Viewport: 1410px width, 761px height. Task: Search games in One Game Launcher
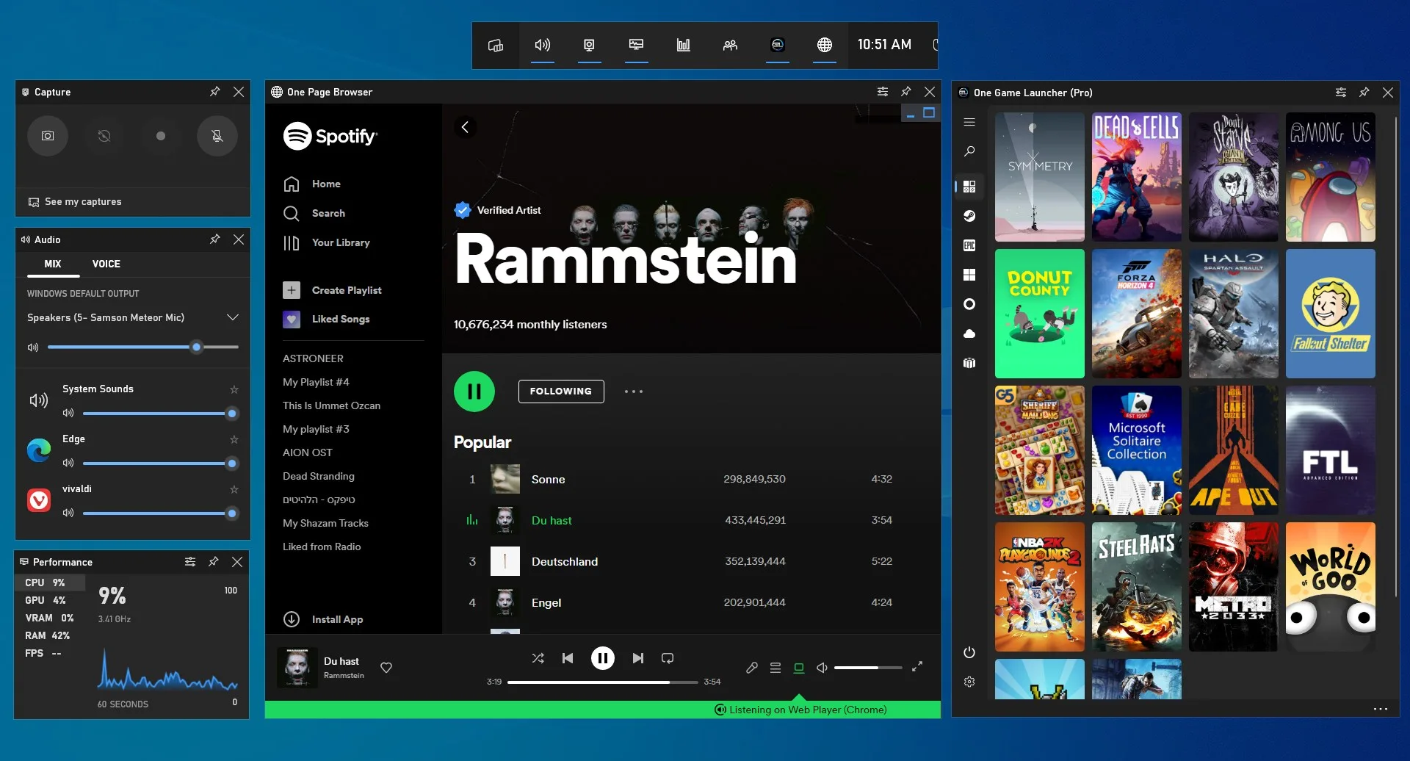tap(969, 151)
